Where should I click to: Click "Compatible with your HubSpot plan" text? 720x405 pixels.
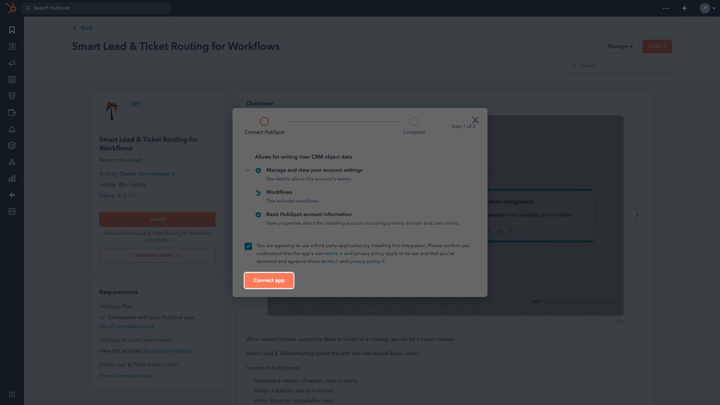(x=151, y=317)
